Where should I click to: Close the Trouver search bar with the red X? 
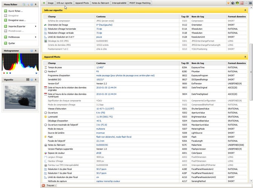pos(43,185)
